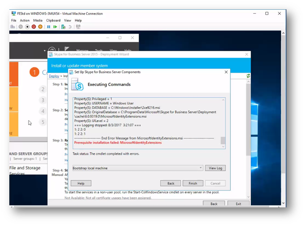Click the log output scroll up arrow
The image size is (305, 226).
pos(223,100)
